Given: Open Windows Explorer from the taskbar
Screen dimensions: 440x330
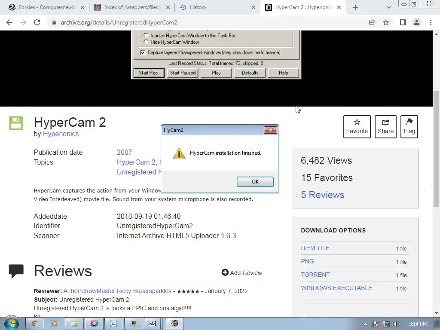Looking at the screenshot, I should coord(74,324).
